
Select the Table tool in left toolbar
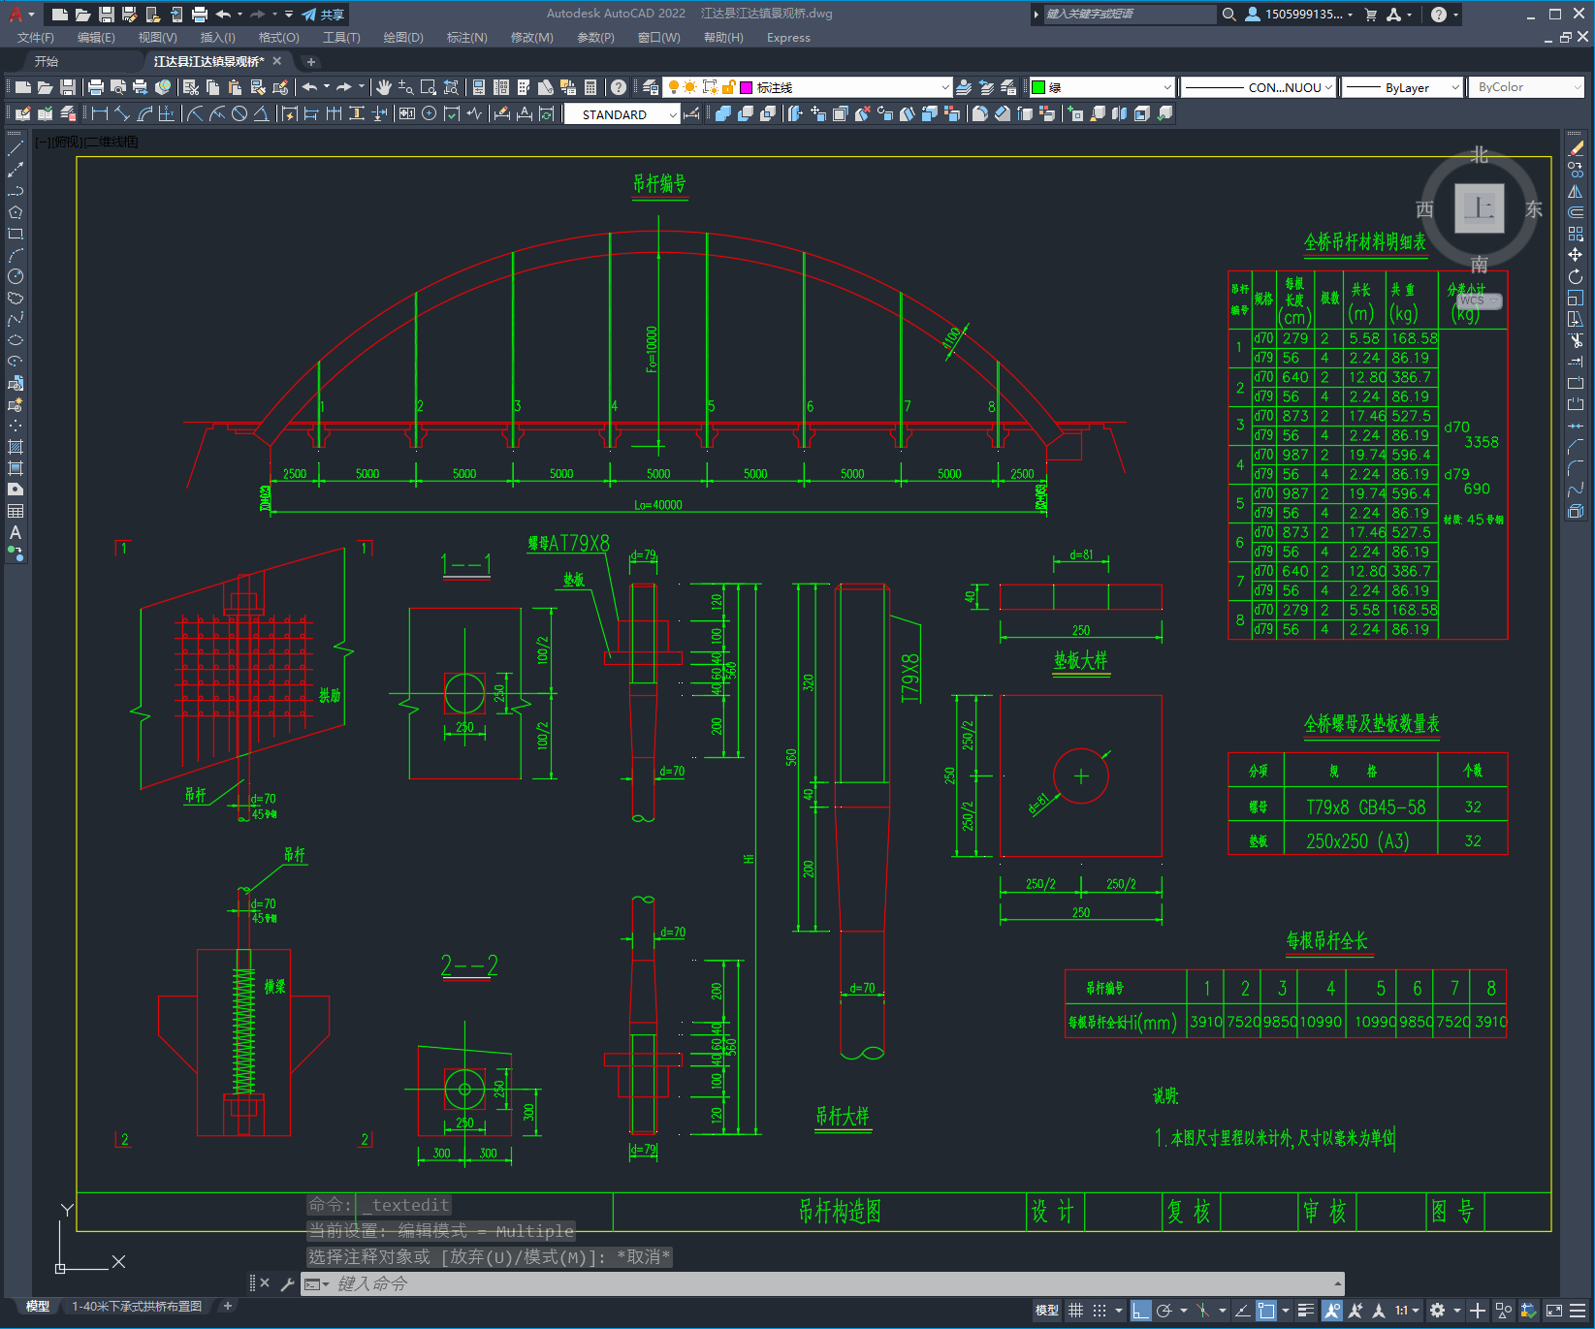coord(16,511)
